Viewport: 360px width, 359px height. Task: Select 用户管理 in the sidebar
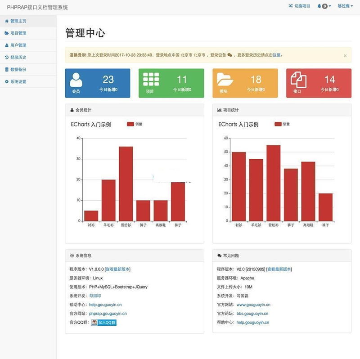coord(18,45)
